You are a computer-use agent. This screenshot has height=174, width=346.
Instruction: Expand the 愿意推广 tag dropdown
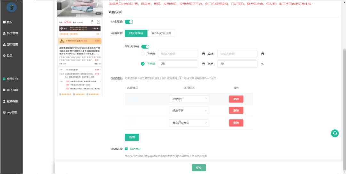pos(189,99)
